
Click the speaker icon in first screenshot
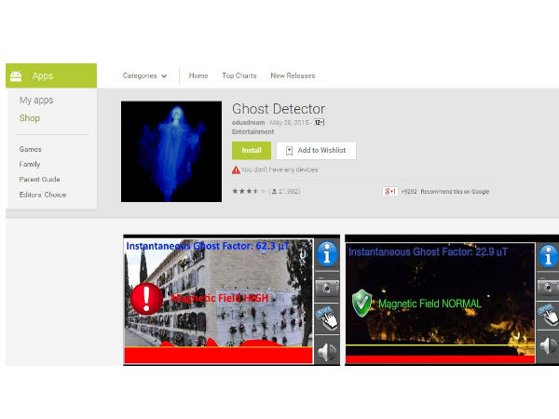(x=326, y=351)
